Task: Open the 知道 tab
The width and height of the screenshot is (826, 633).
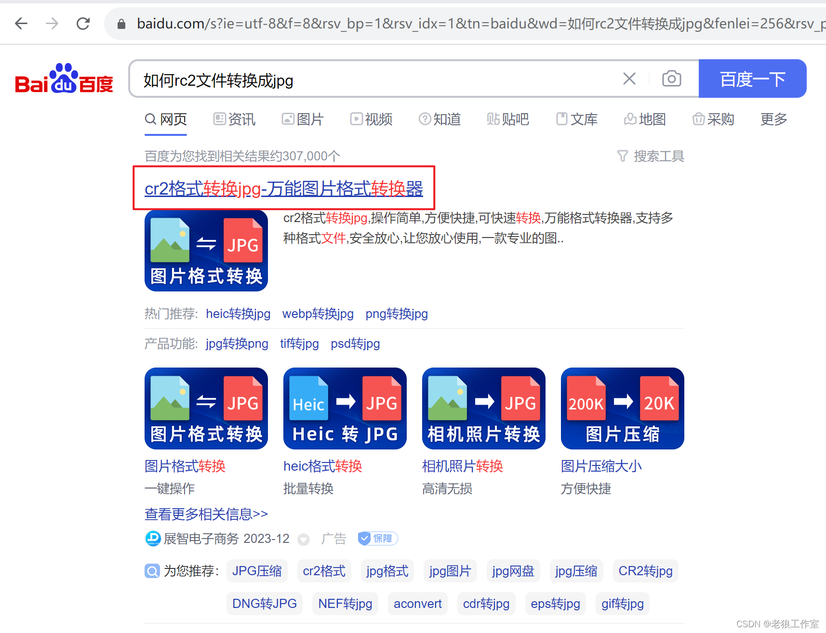Action: 440,119
